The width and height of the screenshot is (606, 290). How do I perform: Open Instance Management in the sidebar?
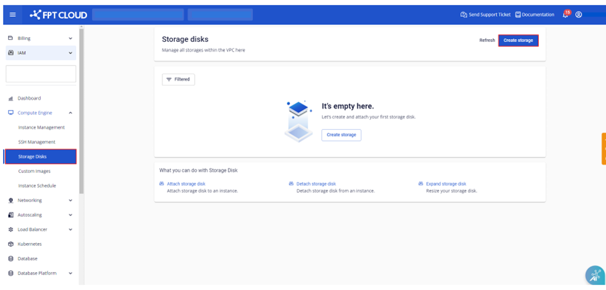coord(41,127)
